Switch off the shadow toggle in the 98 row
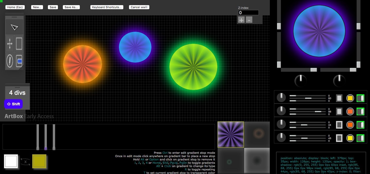The height and width of the screenshot is (174, 370). click(360, 111)
